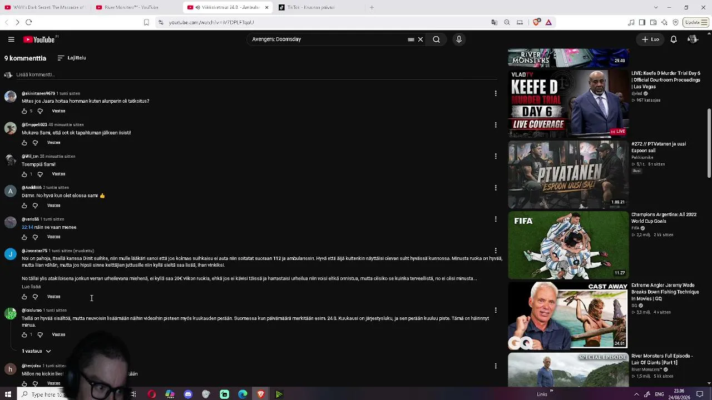712x400 pixels.
Task: Open options menu for @akivitanen9670 comment
Action: click(496, 93)
